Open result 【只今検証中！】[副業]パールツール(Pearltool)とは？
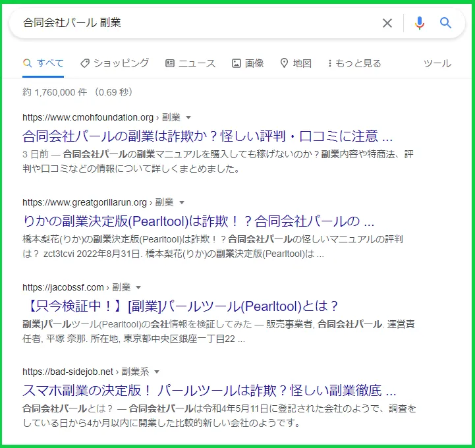 point(181,306)
